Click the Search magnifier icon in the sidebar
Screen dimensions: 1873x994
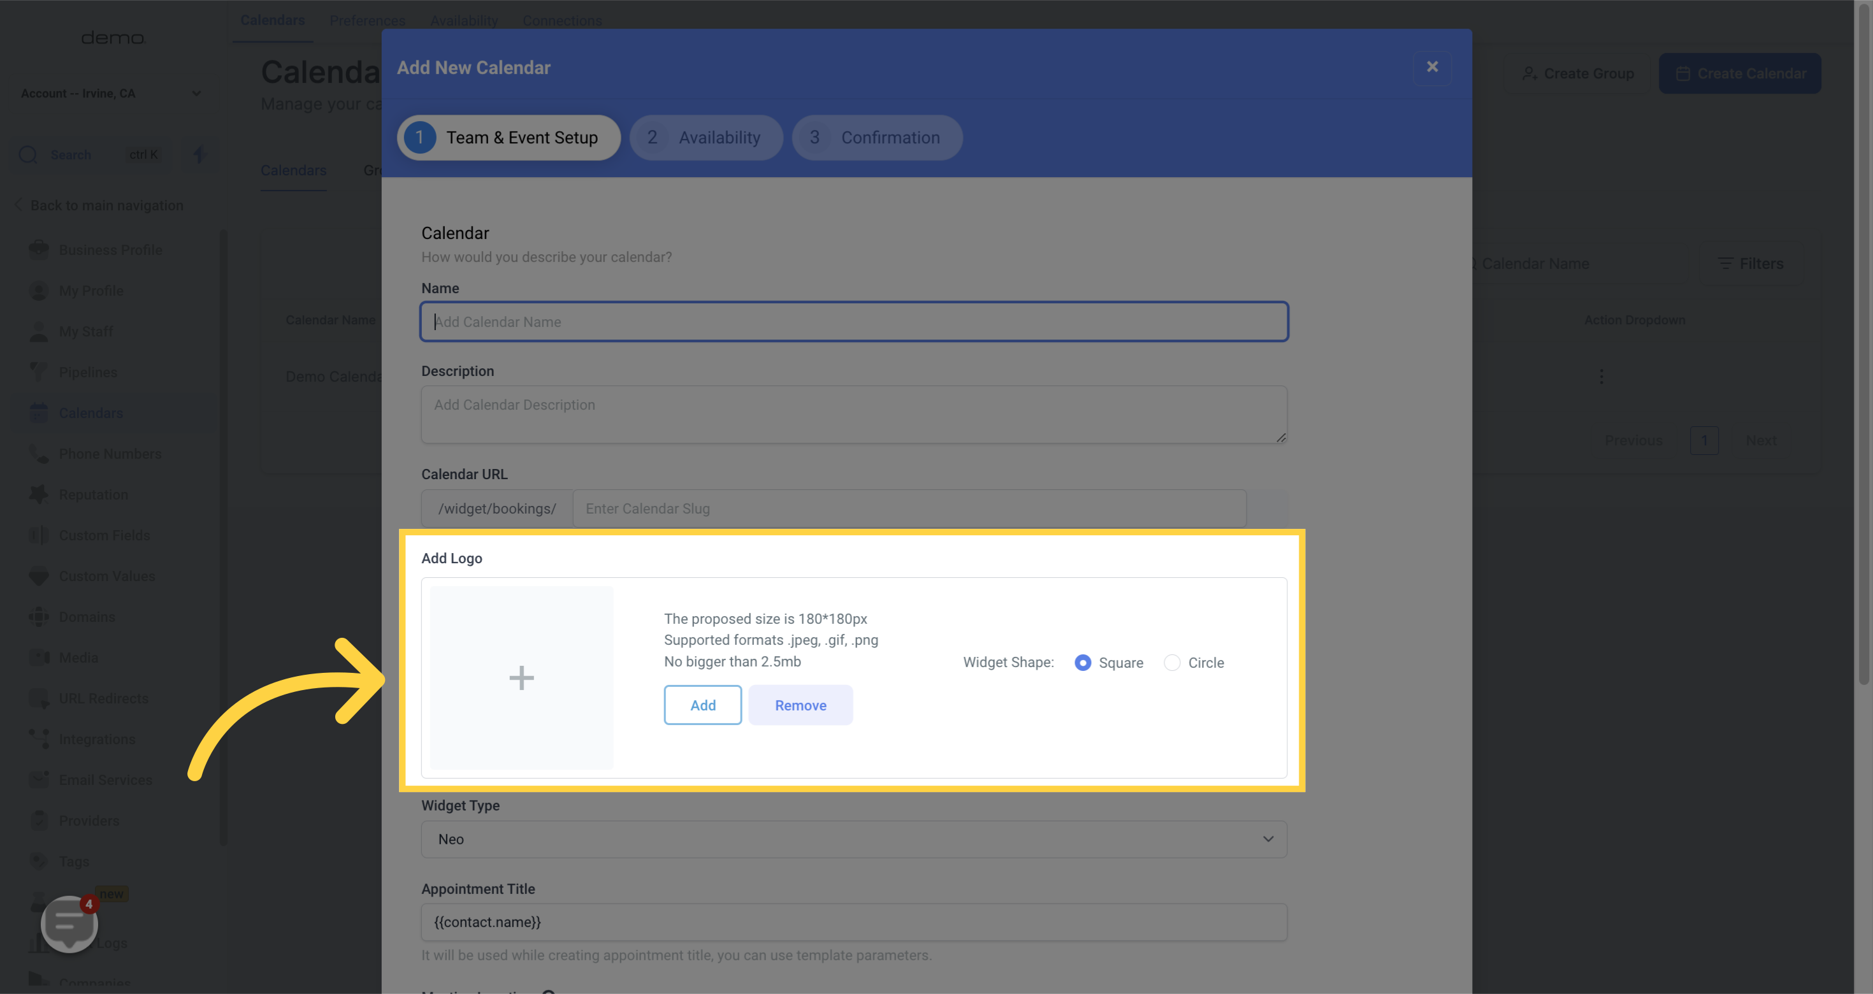click(28, 155)
